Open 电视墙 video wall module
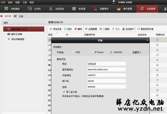167x114 pixels. point(79,9)
